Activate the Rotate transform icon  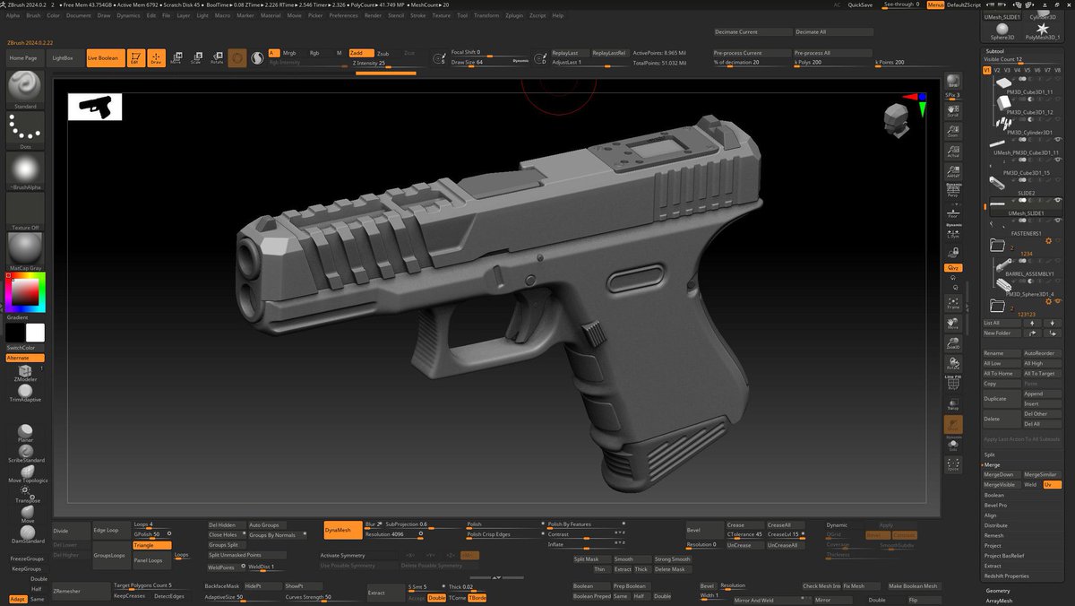217,58
